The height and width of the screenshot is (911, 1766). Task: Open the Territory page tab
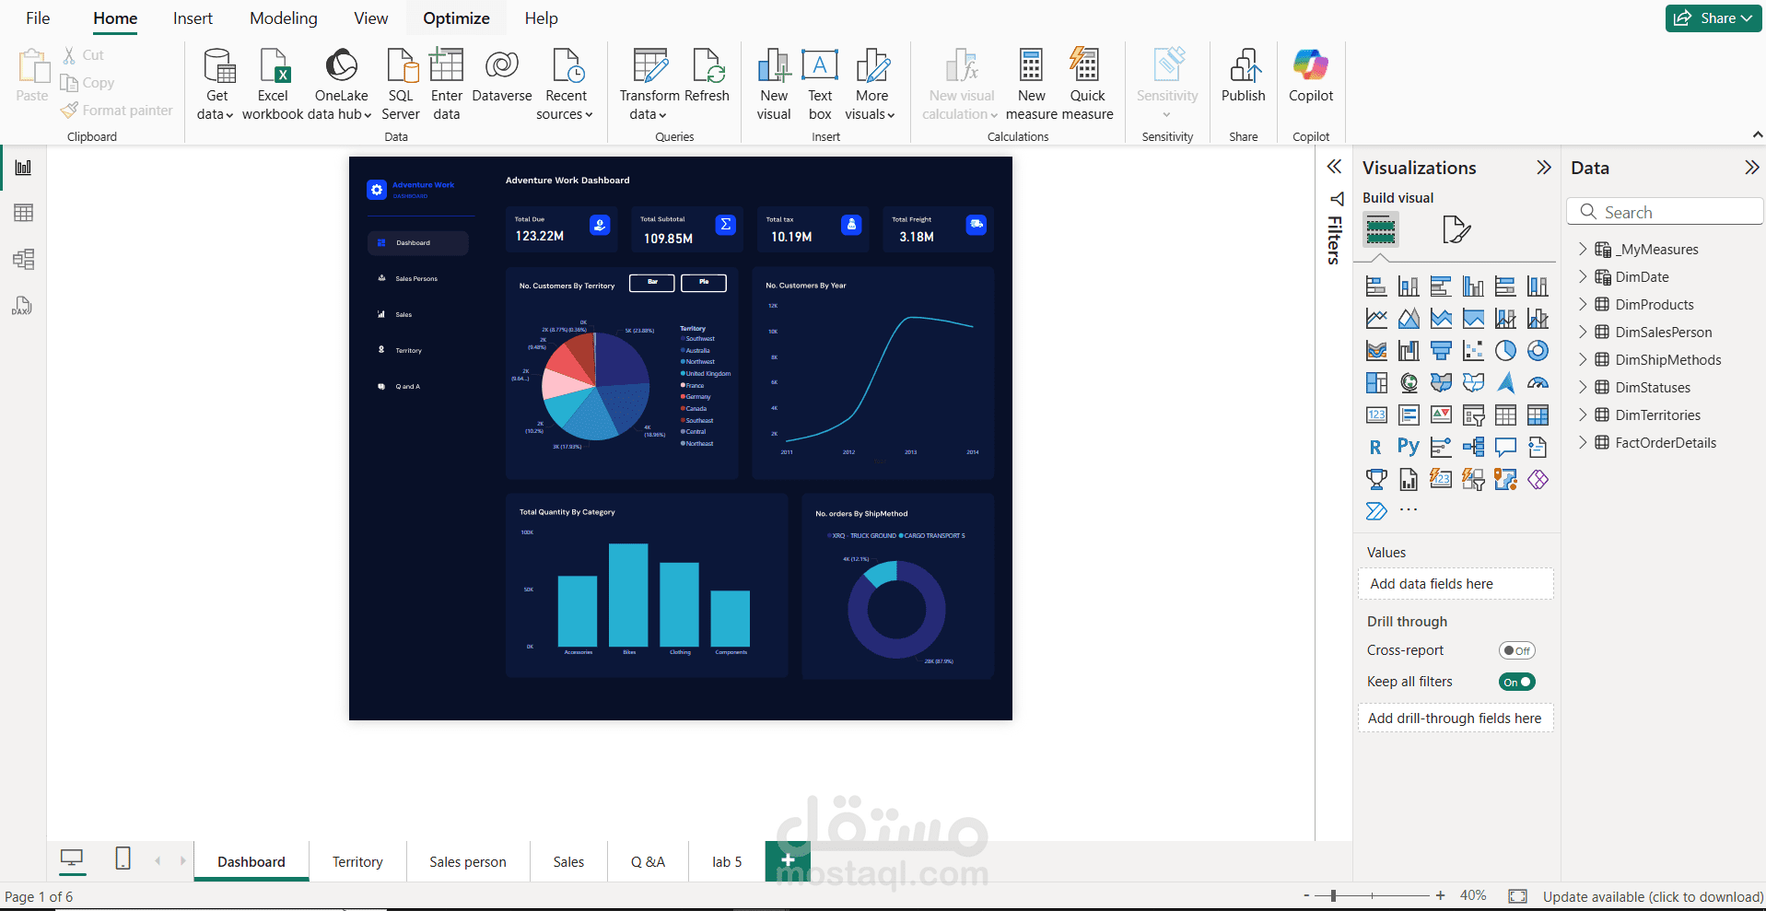[357, 862]
